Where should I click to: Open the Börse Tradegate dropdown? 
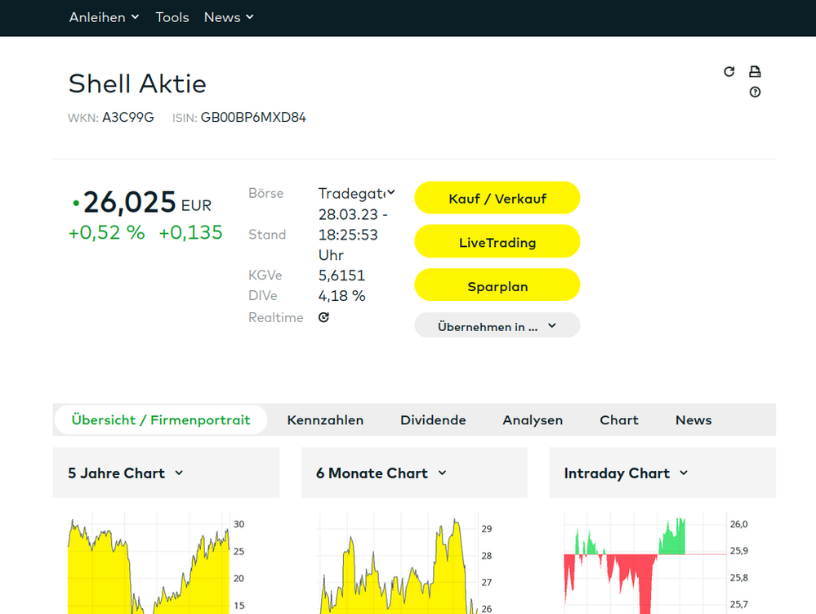click(356, 194)
